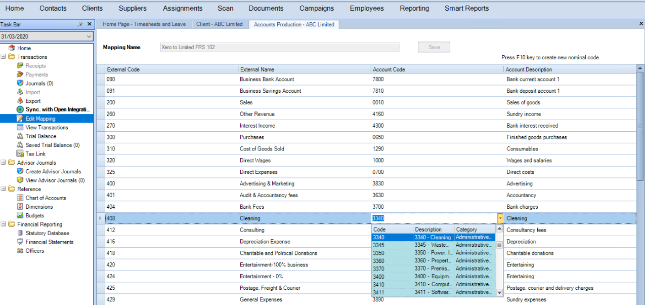
Task: Switch to Home Page - Timesheets and Leave tab
Action: [x=144, y=24]
